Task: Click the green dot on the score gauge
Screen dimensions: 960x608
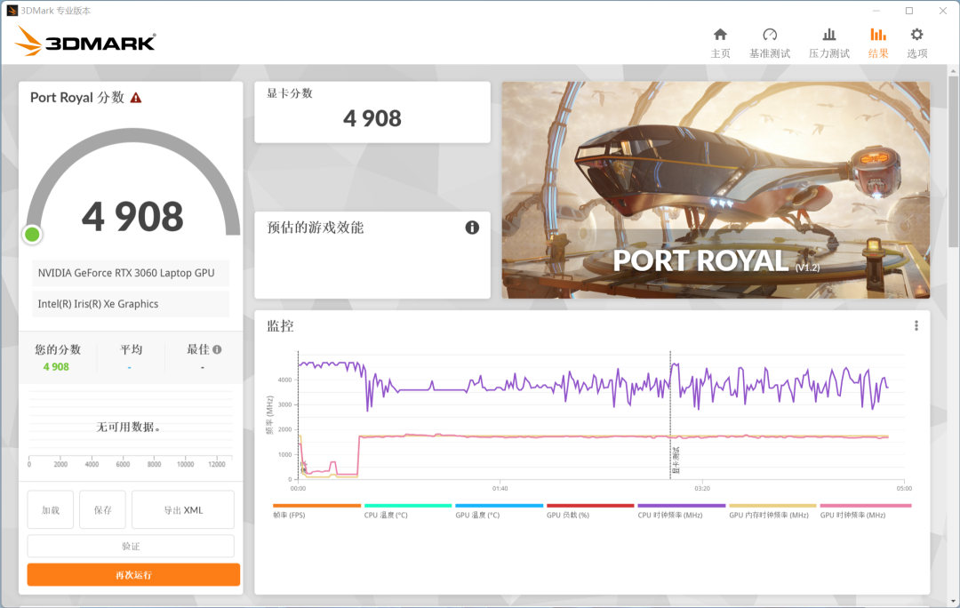Action: click(32, 234)
